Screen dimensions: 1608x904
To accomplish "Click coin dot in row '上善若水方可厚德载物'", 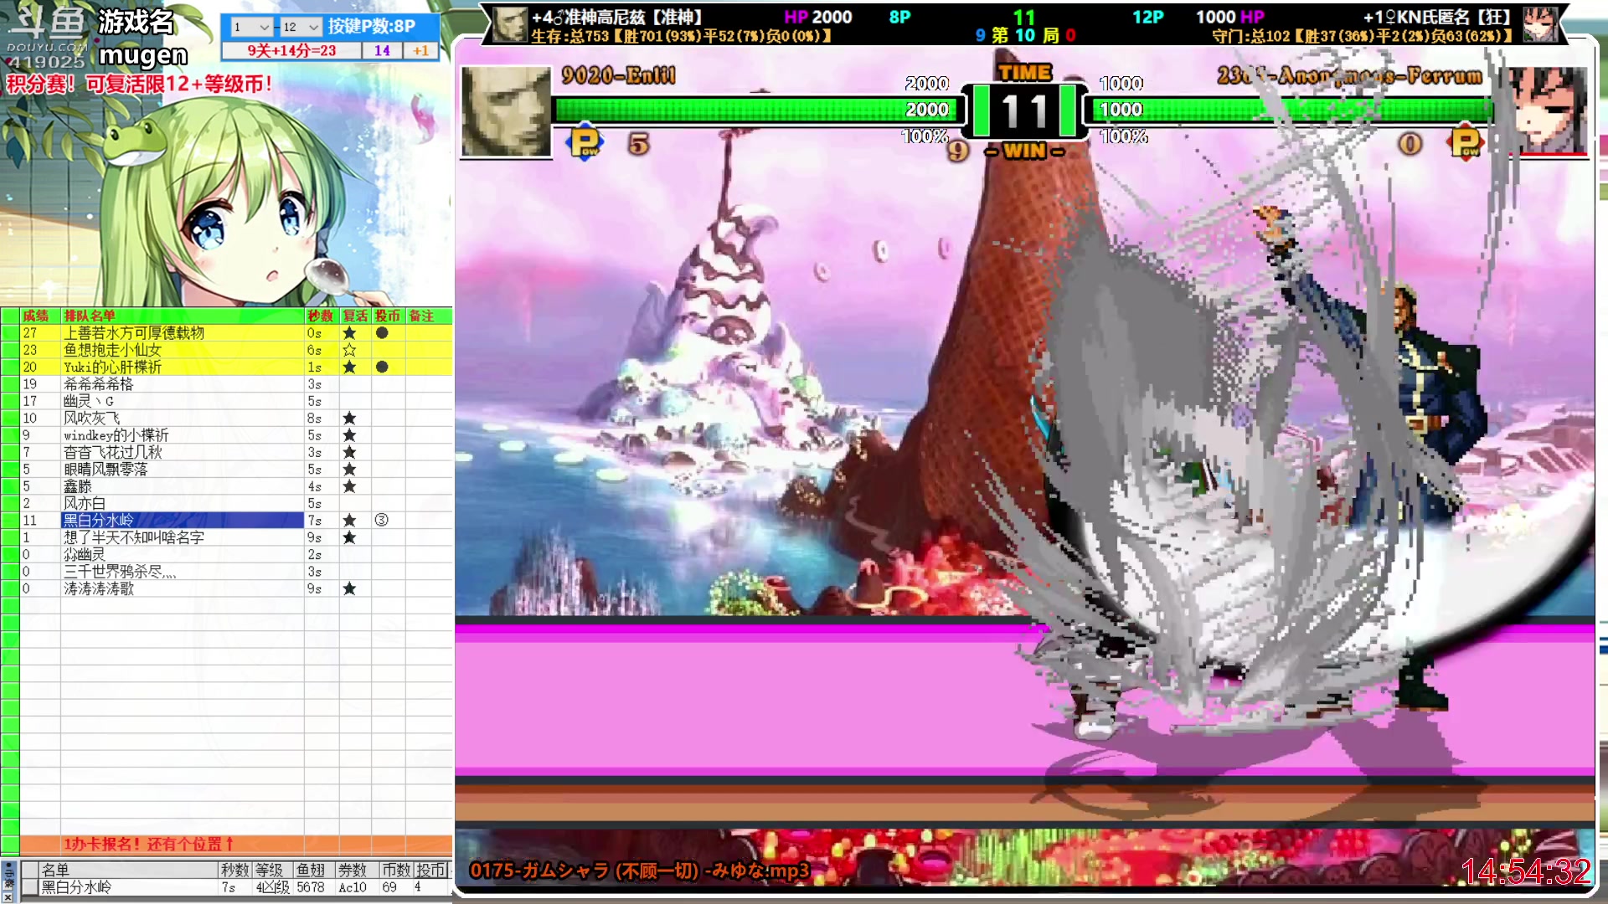I will tap(382, 333).
